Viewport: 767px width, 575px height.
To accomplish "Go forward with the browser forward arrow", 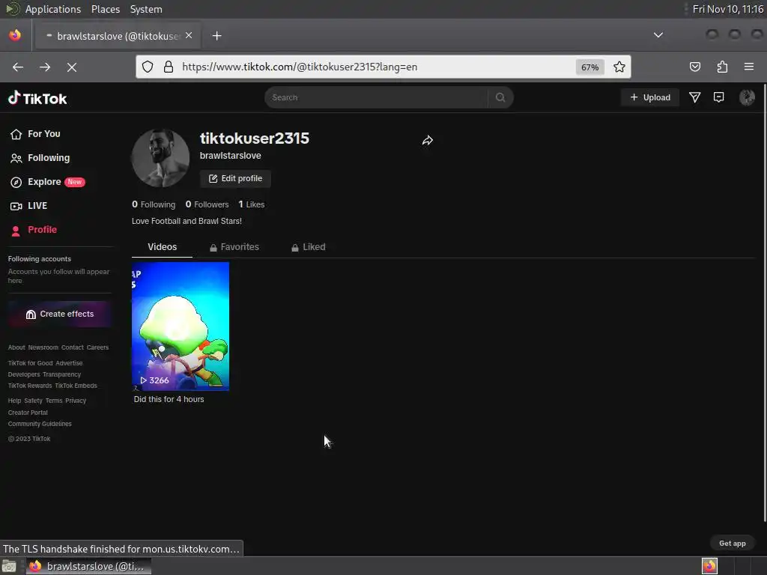I will 44,67.
